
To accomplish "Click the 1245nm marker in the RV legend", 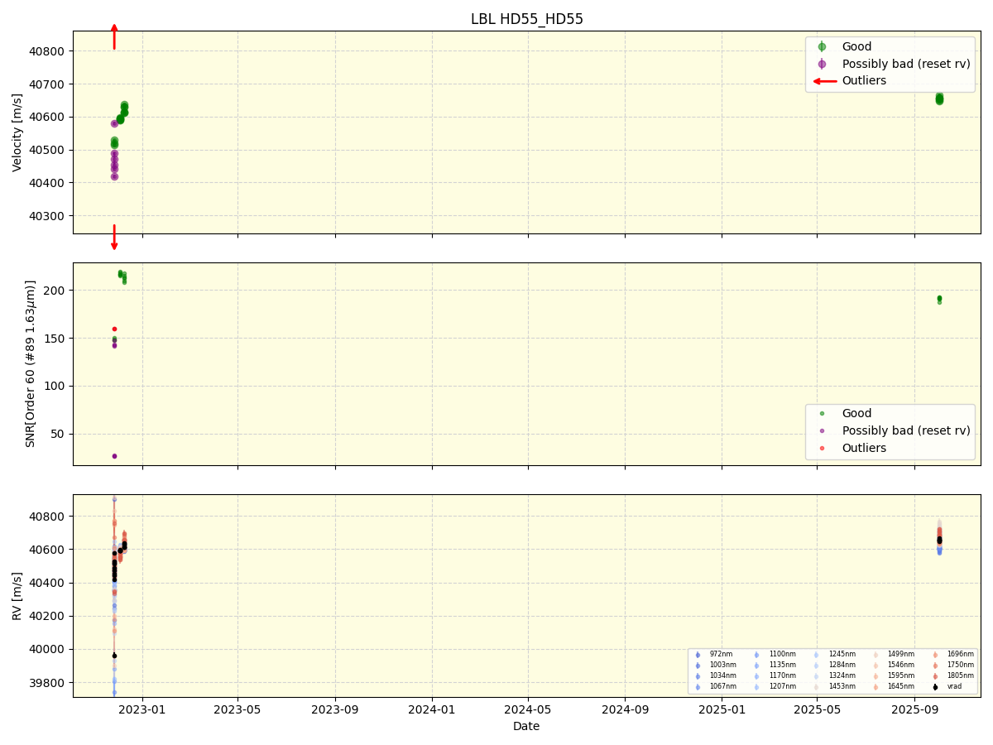I will point(816,655).
